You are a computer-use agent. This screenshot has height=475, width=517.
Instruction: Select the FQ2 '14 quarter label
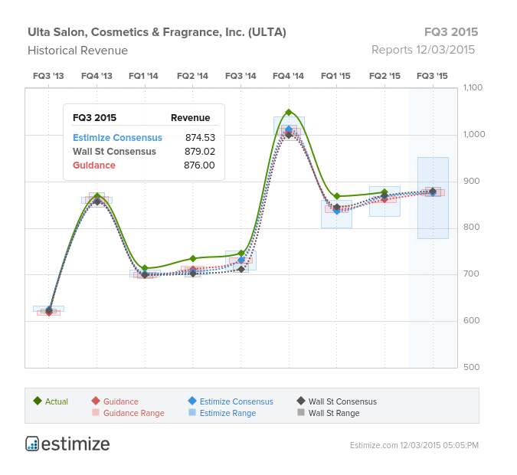click(x=192, y=76)
